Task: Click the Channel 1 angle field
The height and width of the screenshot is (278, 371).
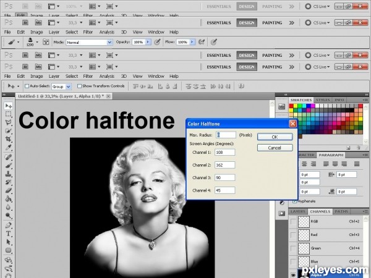Action: [225, 153]
